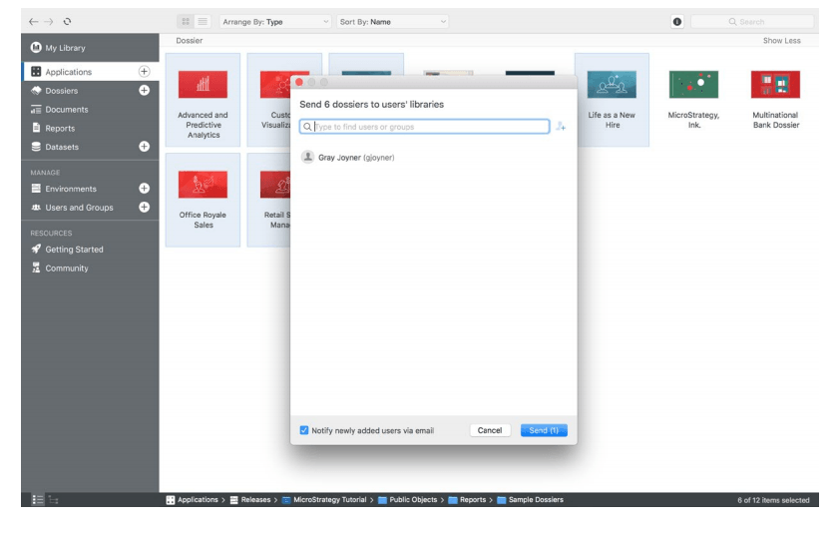Image resolution: width=840 pixels, height=535 pixels.
Task: Select Documents in the sidebar
Action: pos(66,110)
